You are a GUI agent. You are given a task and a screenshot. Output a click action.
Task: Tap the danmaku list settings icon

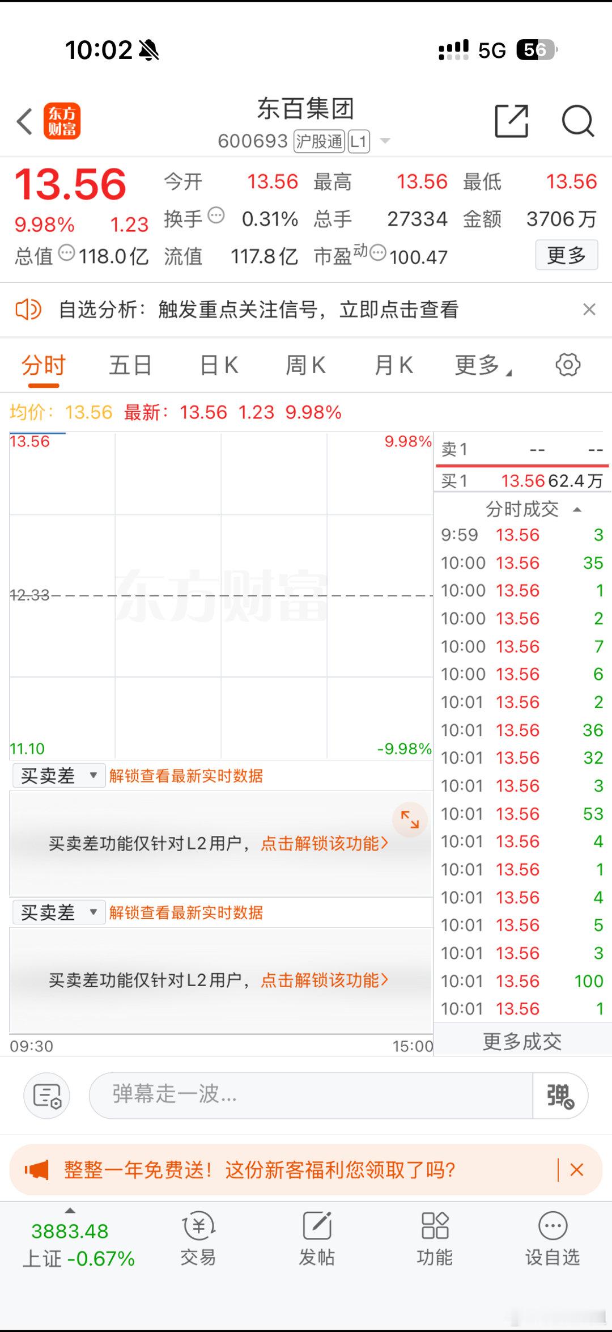click(x=47, y=1096)
